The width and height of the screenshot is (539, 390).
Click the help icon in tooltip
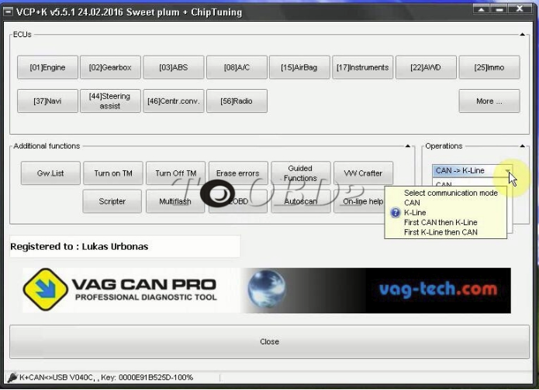click(396, 213)
